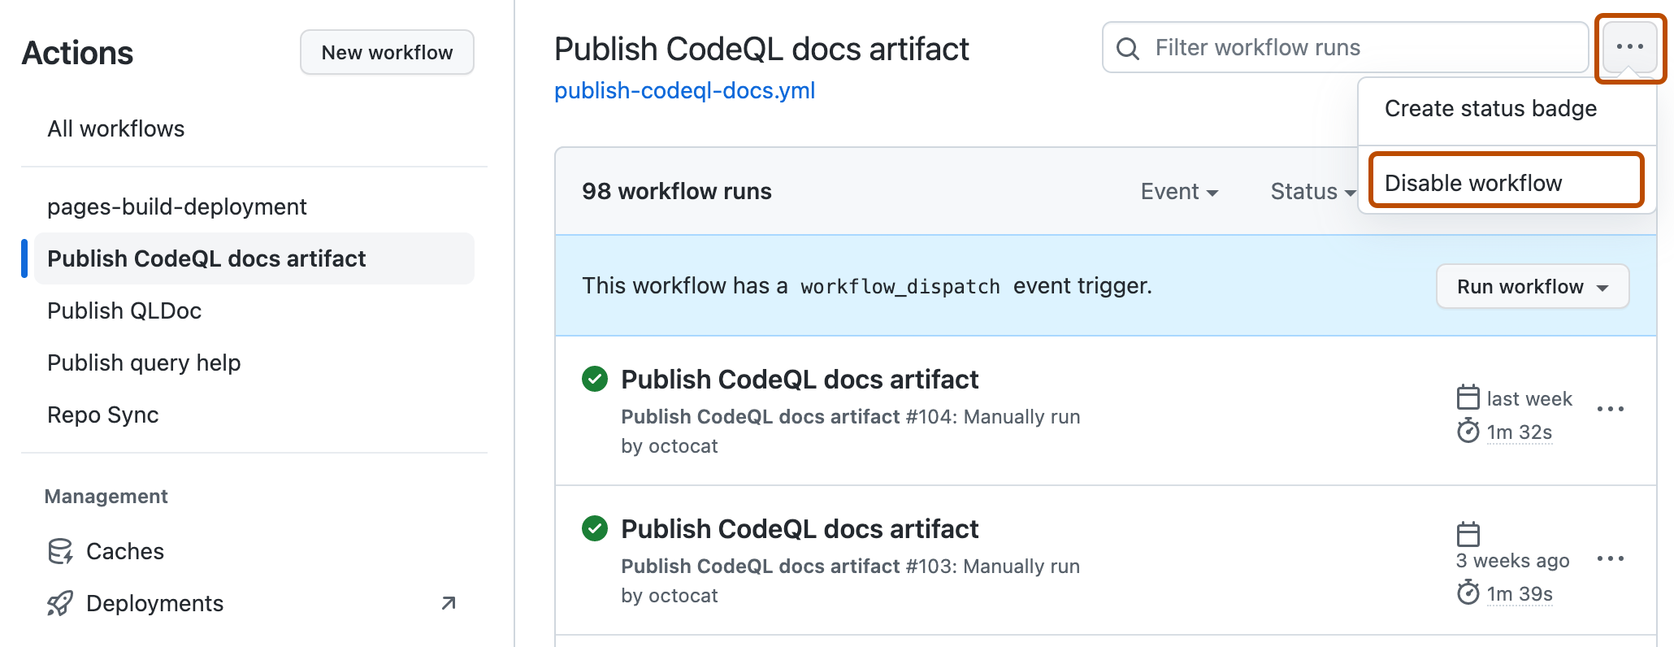
Task: Expand the Status filter dropdown
Action: click(x=1312, y=192)
